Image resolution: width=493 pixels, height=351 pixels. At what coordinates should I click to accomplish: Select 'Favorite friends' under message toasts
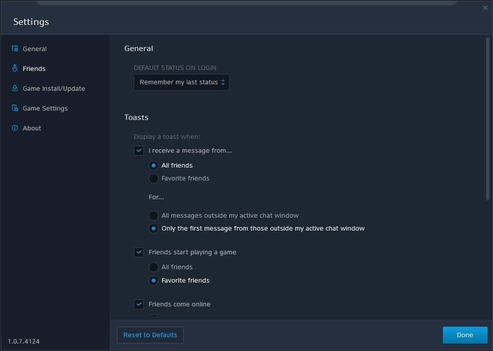pyautogui.click(x=154, y=178)
